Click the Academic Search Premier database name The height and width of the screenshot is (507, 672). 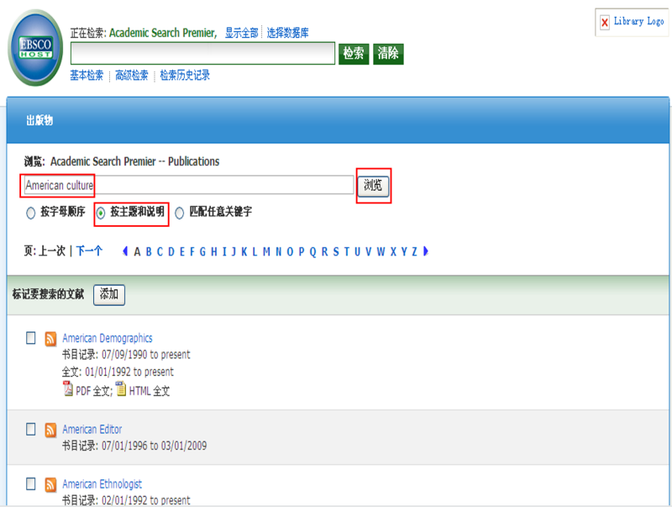163,33
